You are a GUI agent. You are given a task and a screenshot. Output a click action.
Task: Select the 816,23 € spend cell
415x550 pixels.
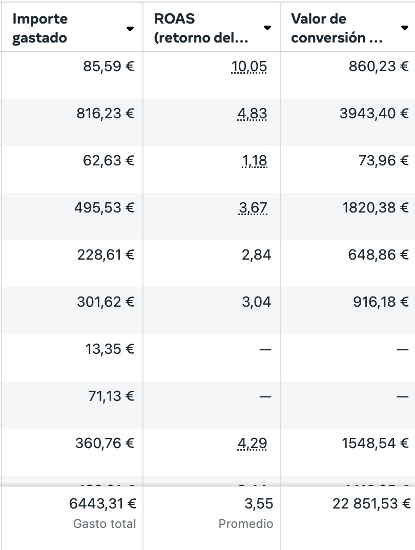(106, 113)
